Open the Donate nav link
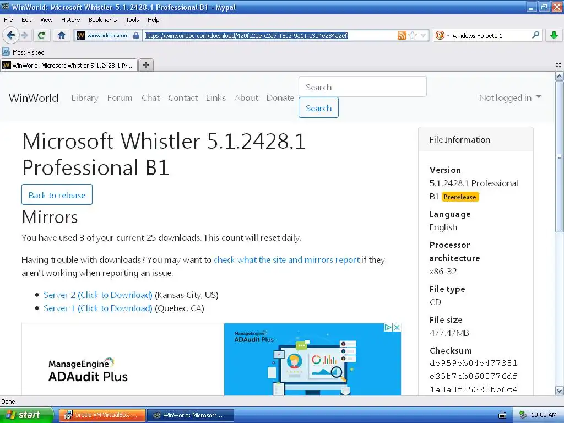The image size is (564, 423). coord(280,98)
